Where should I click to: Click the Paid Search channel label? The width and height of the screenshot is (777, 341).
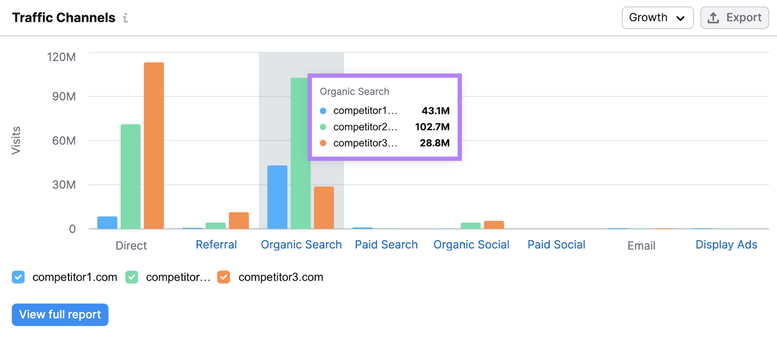point(386,244)
